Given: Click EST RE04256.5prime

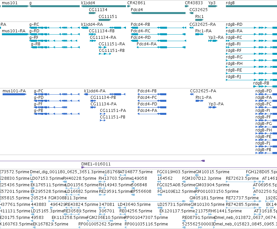Looking at the screenshot, I should pyautogui.click(x=136, y=211).
